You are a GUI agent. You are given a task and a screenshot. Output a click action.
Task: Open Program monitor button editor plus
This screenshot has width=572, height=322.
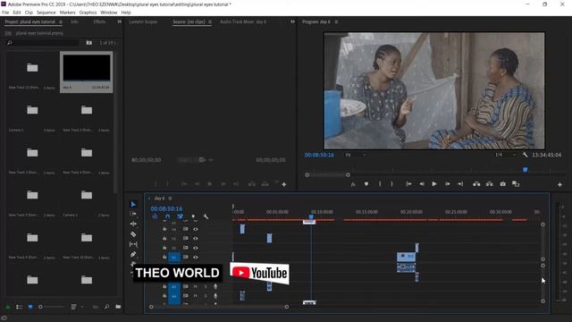tap(559, 185)
